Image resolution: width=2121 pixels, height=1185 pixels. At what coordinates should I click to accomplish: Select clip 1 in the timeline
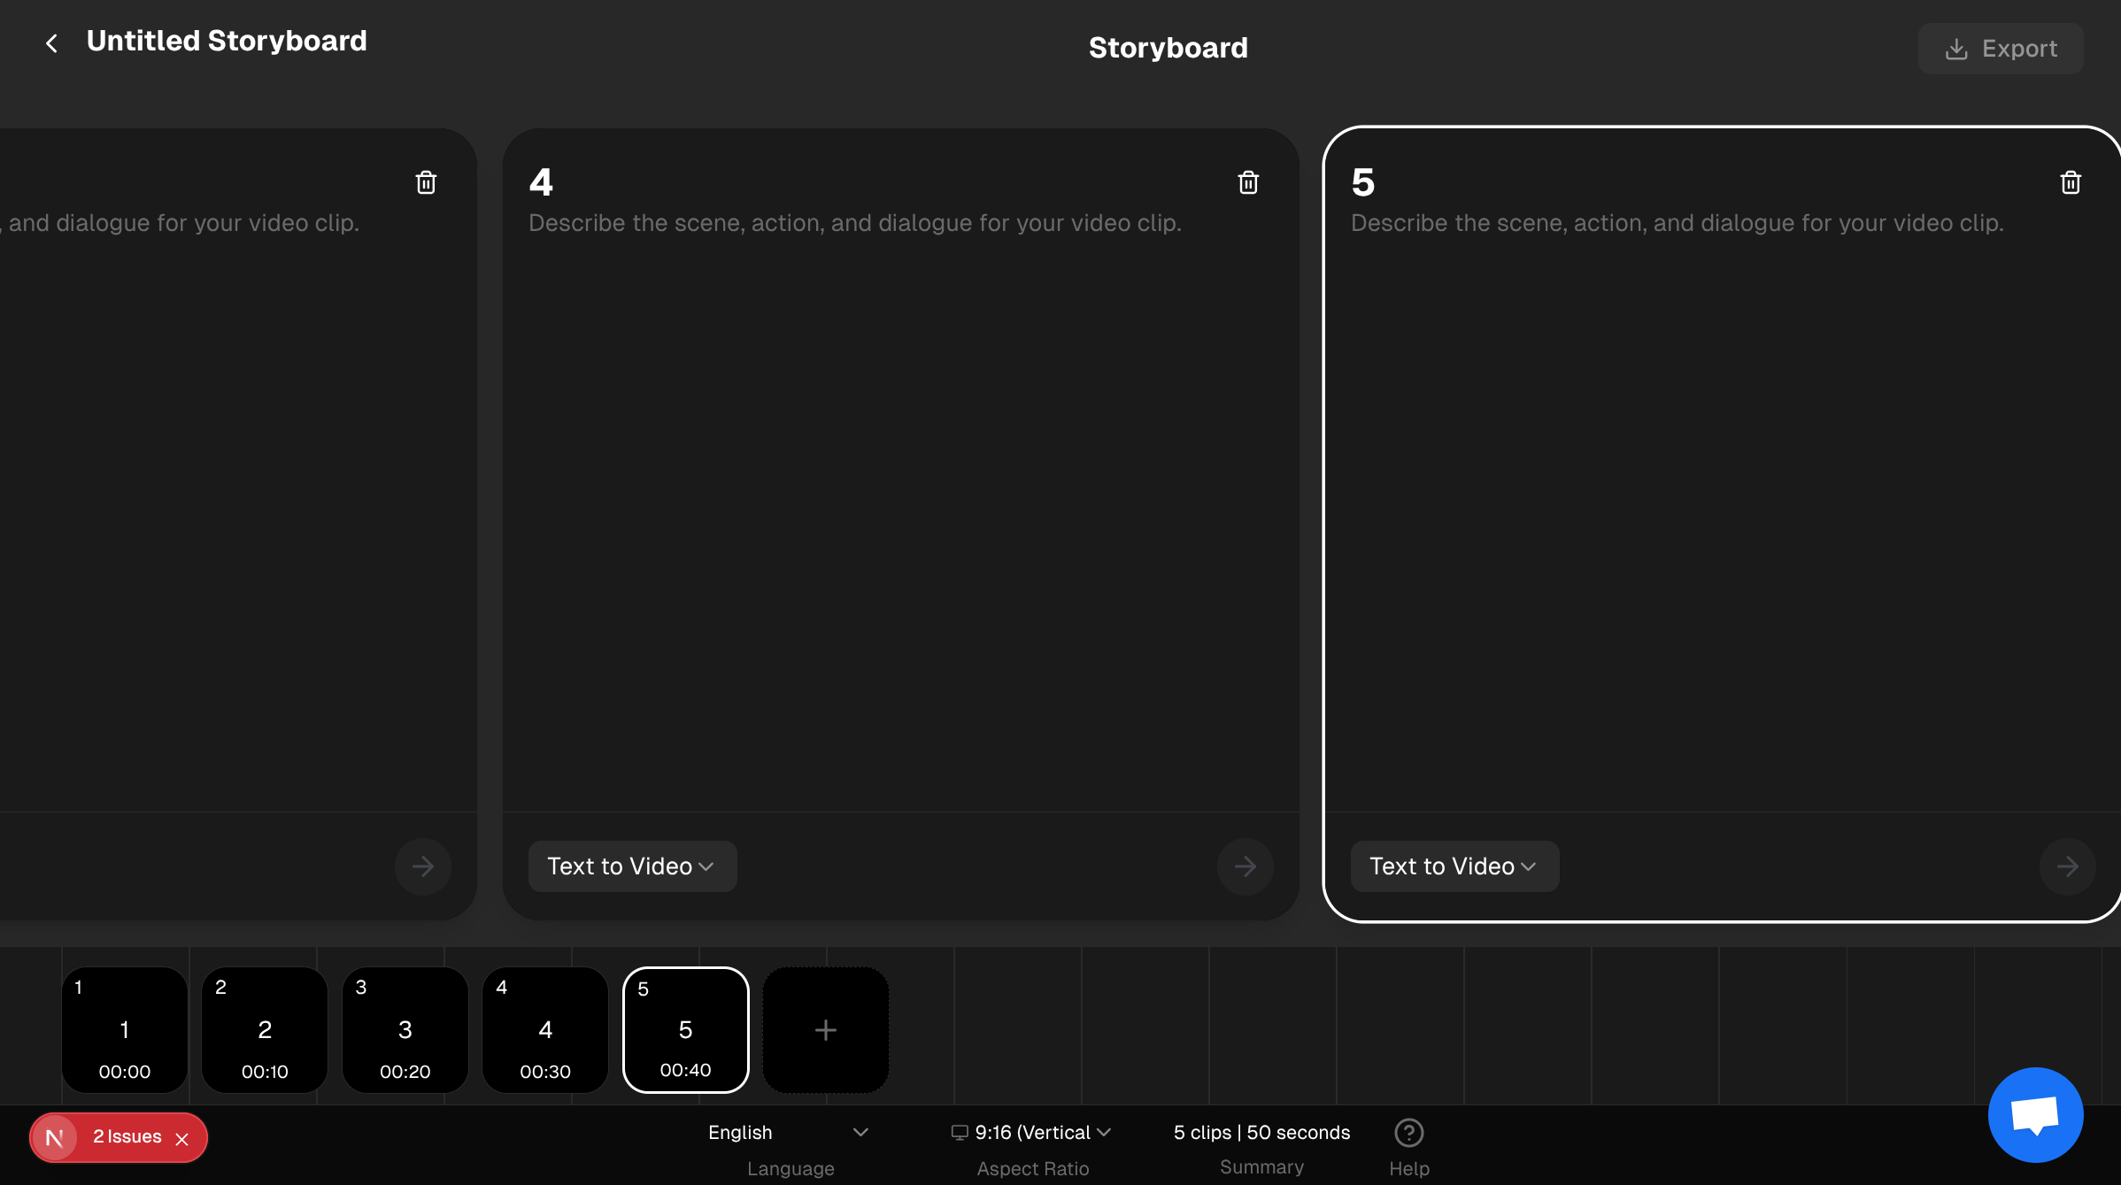(x=124, y=1029)
